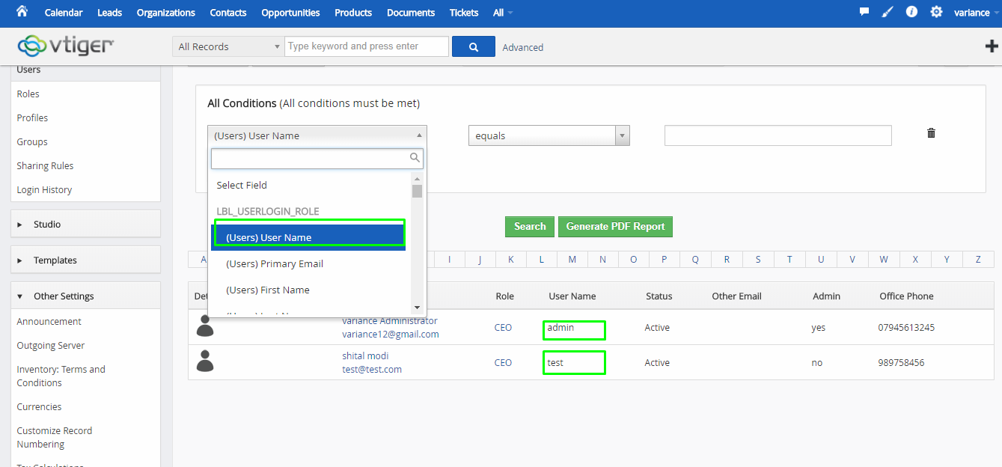
Task: Open CEO role for test row
Action: pyautogui.click(x=503, y=362)
